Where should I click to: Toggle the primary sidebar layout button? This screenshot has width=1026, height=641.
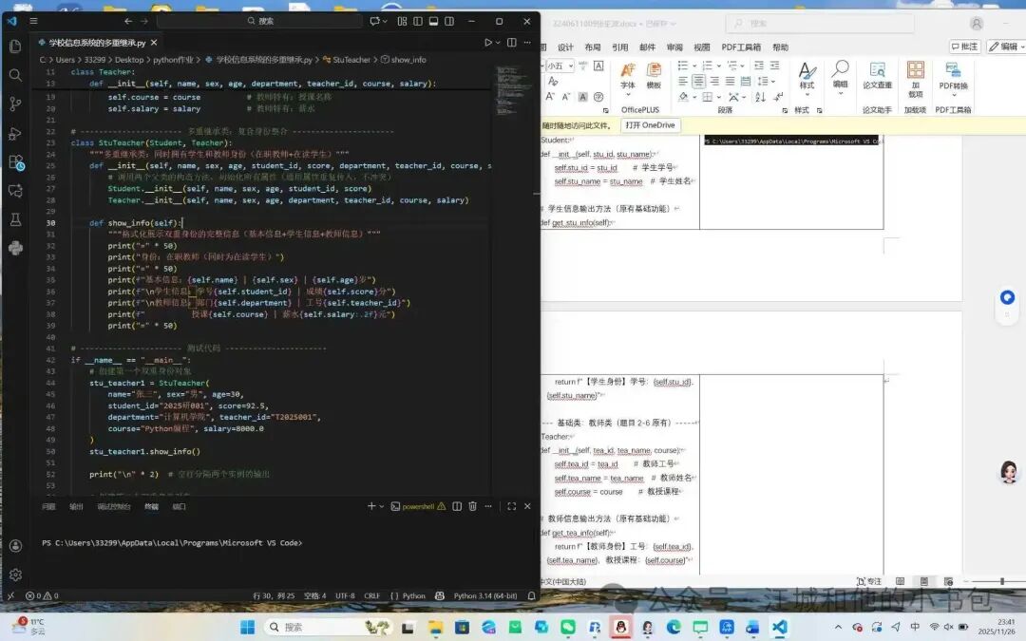(417, 21)
